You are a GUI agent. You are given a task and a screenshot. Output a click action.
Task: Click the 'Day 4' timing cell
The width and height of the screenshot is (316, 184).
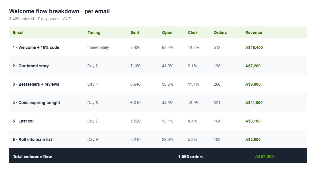point(93,84)
